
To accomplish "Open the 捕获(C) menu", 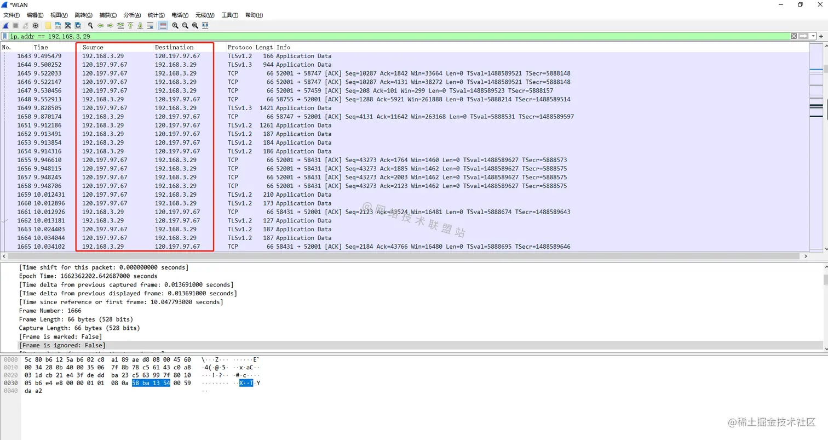I will (x=108, y=15).
